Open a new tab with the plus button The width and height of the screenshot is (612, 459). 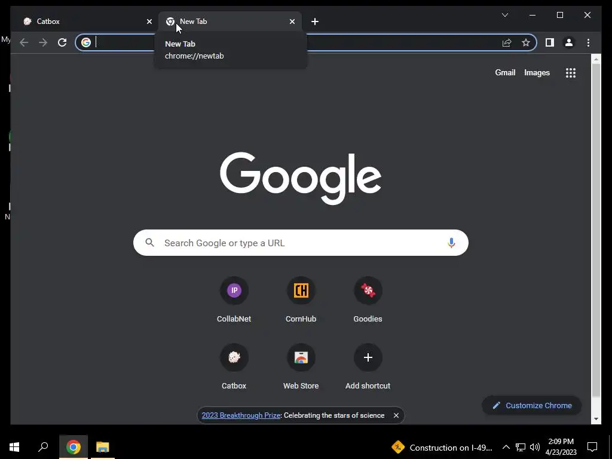point(315,22)
